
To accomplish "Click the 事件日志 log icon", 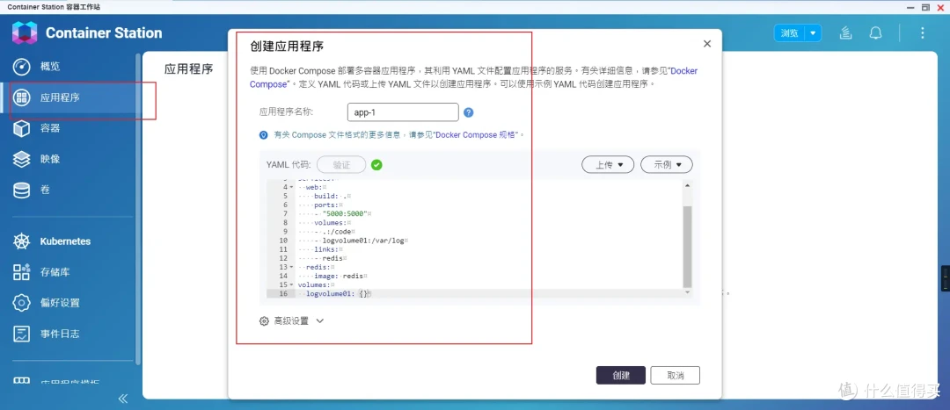I will click(22, 334).
